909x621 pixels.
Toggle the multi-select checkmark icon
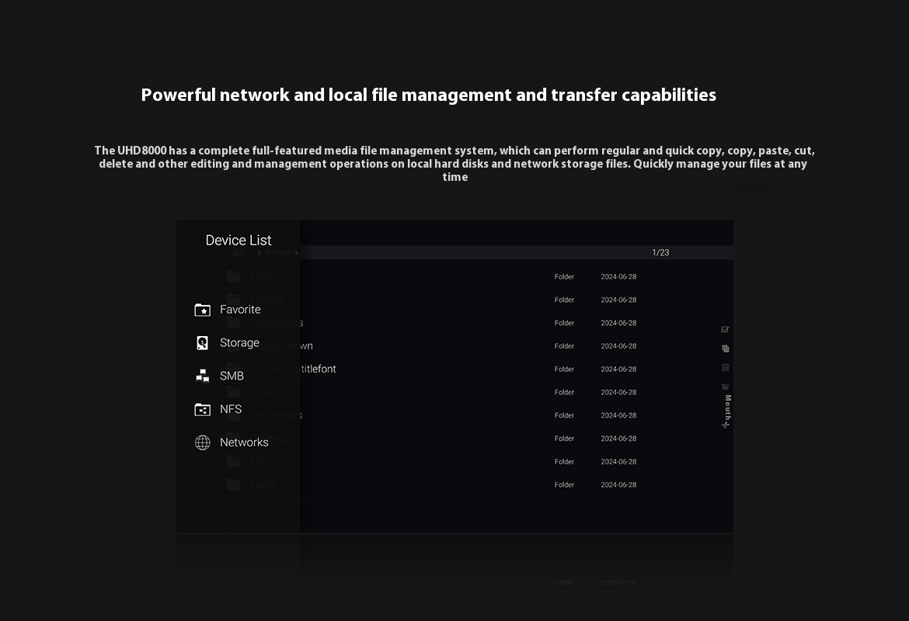tap(725, 330)
